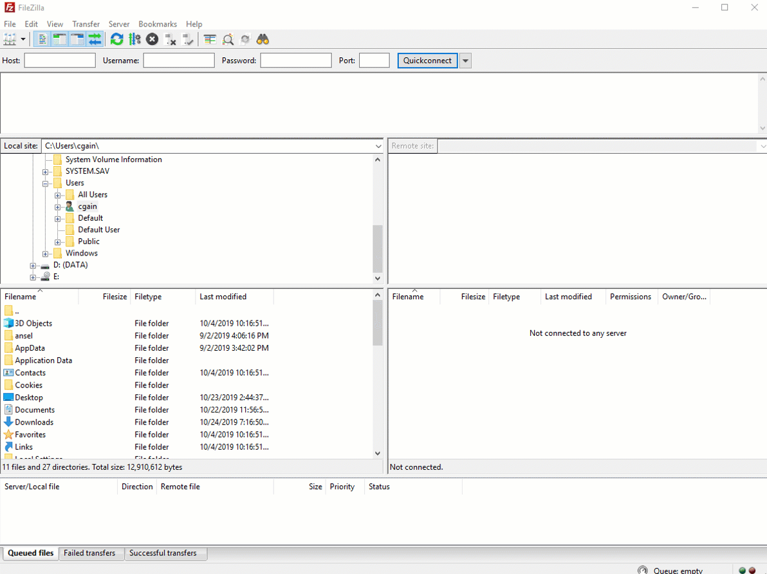Screen dimensions: 767x574
Task: Expand the Public folder node
Action: pyautogui.click(x=57, y=242)
